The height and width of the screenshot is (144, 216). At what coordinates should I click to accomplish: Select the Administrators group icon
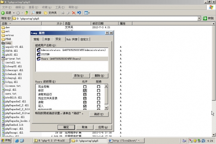(x=39, y=50)
